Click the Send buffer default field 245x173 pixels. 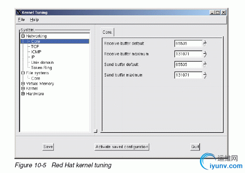click(x=188, y=64)
